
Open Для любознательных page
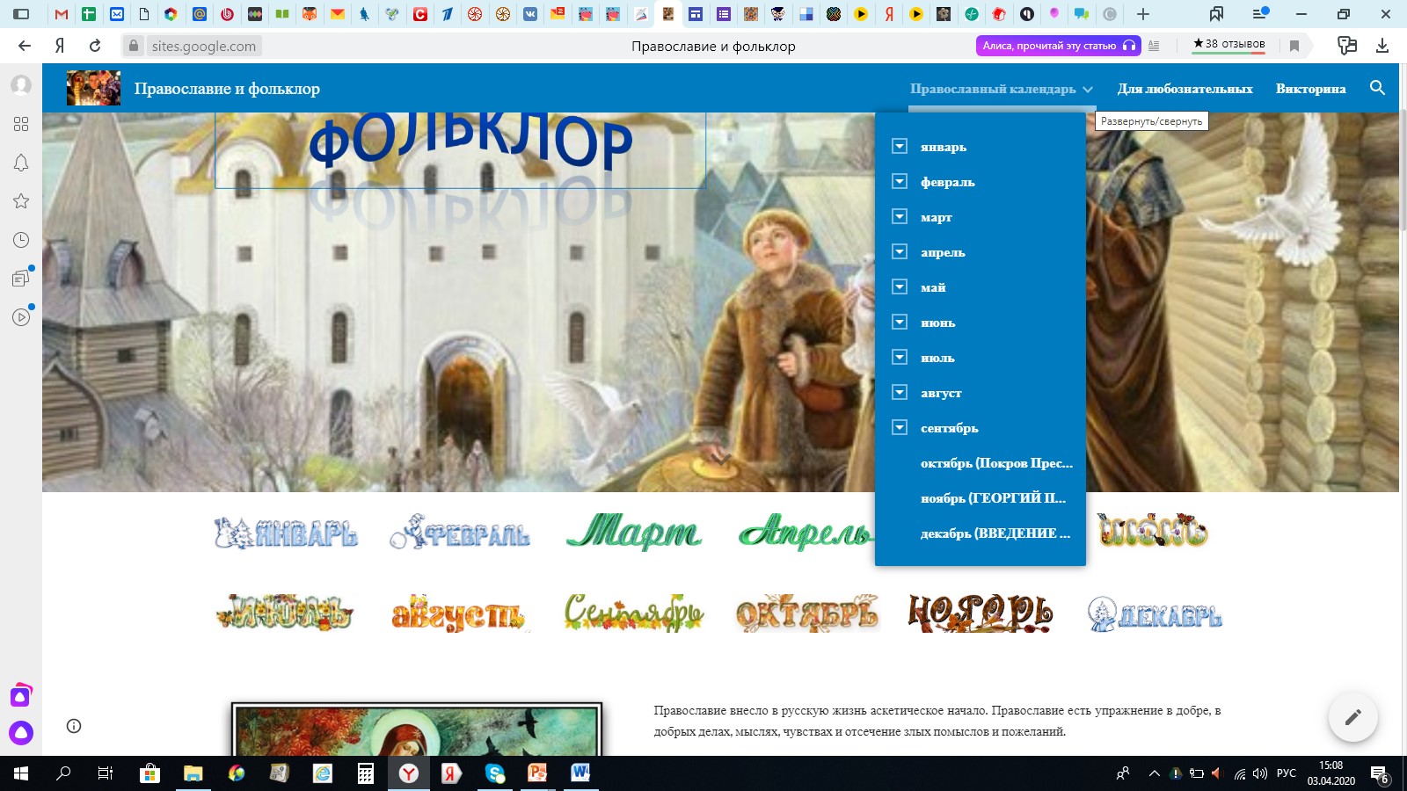click(1185, 89)
